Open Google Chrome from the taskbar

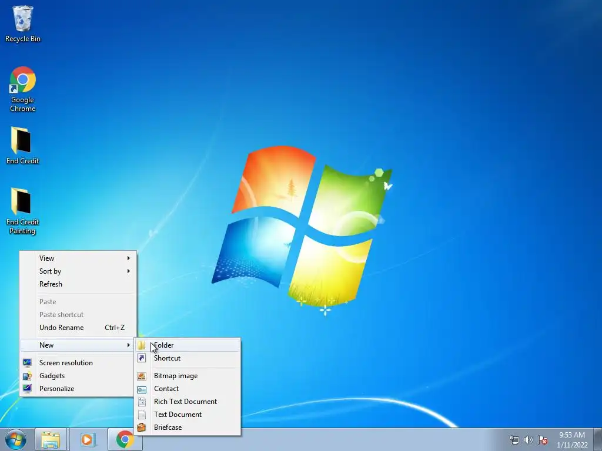[x=125, y=440]
